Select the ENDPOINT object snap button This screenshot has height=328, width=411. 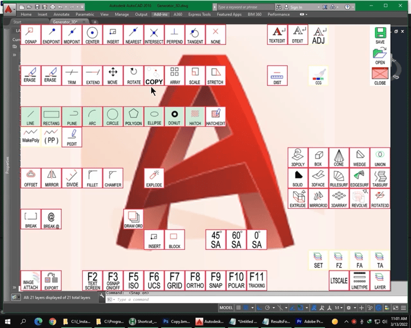[51, 34]
